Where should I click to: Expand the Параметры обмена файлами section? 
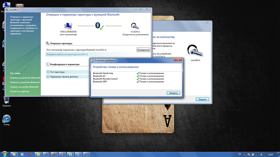(48, 77)
